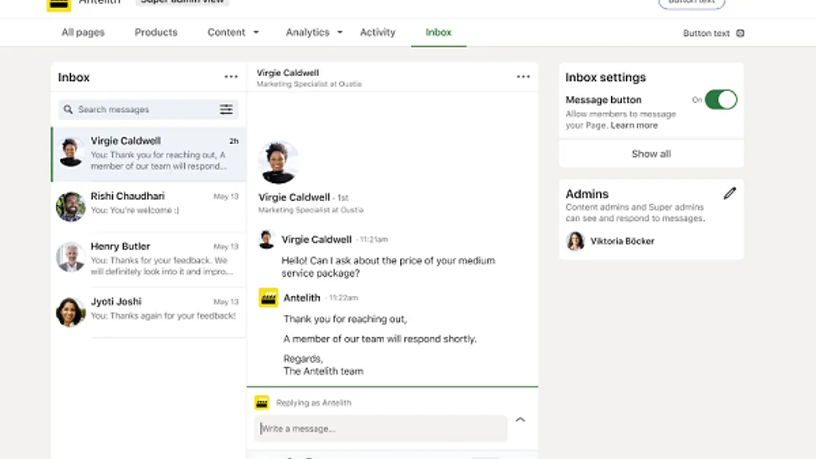
Task: Open the three-dot menu in Virgie Caldwell's conversation header
Action: click(523, 77)
